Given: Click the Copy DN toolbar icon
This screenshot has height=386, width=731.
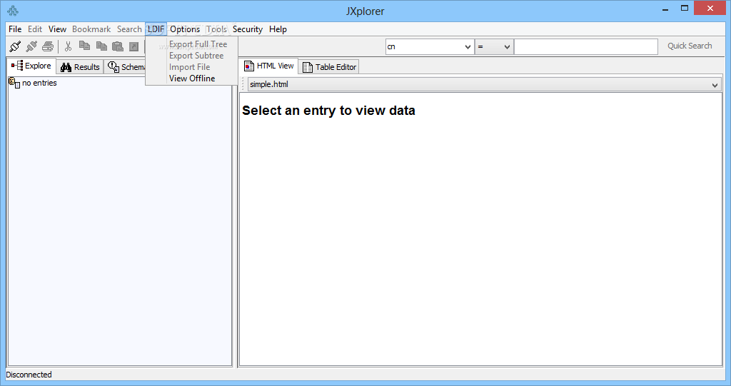Looking at the screenshot, I should [x=101, y=46].
